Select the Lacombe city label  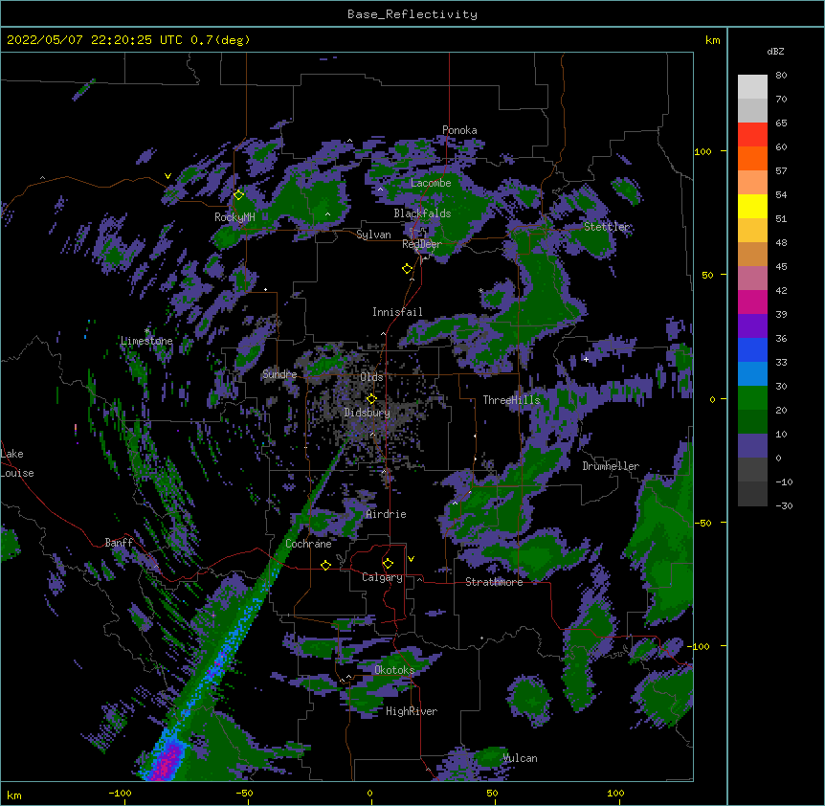431,183
